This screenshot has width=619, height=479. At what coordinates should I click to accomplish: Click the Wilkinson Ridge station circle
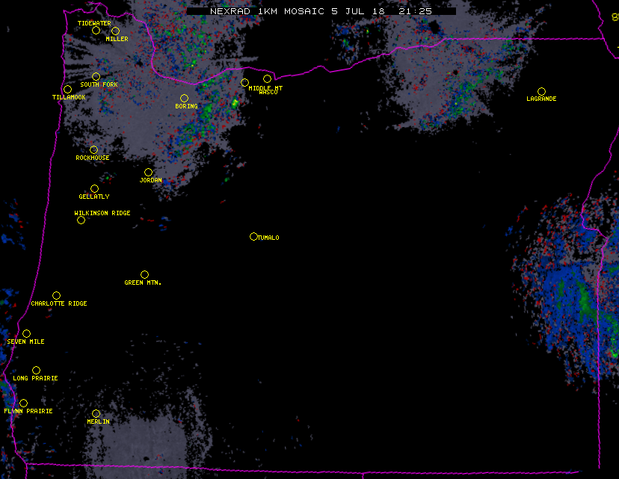click(x=81, y=220)
